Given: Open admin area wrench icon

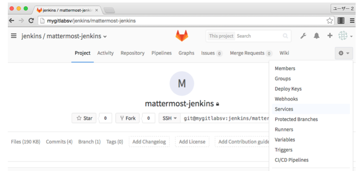Looking at the screenshot, I should click(x=303, y=36).
